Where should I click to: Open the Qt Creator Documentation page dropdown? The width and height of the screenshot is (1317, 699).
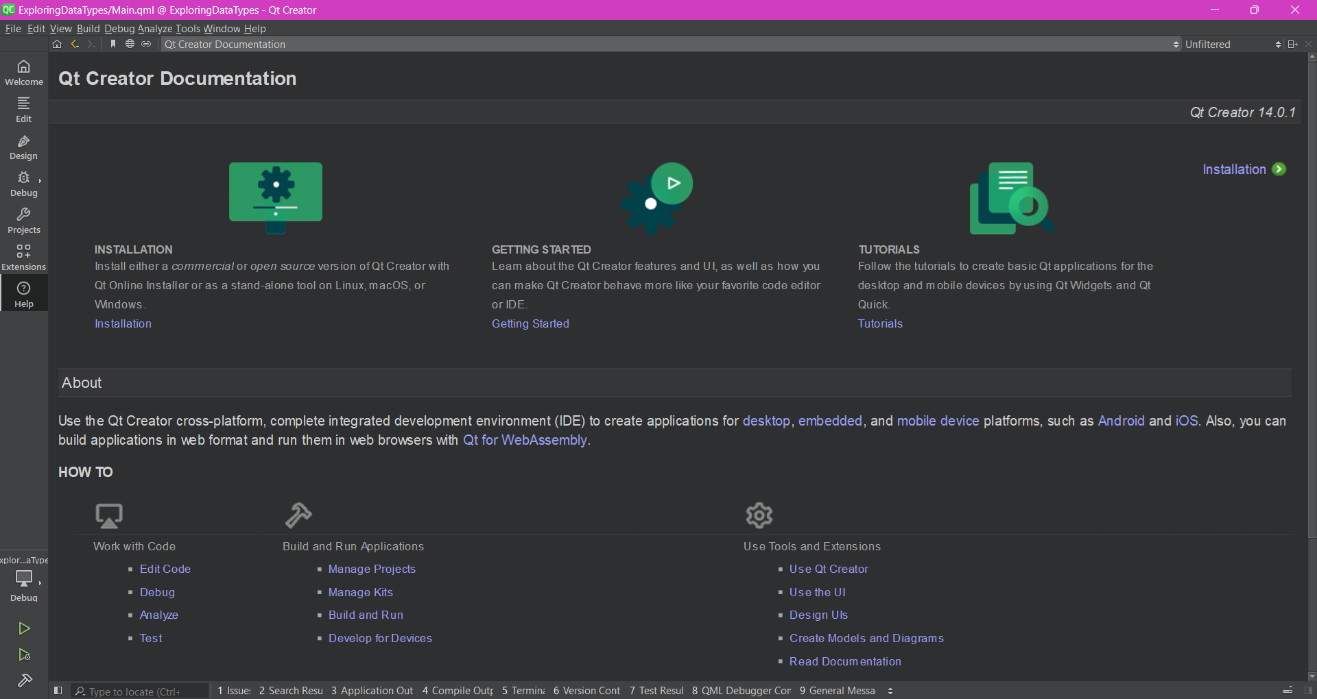pos(671,44)
